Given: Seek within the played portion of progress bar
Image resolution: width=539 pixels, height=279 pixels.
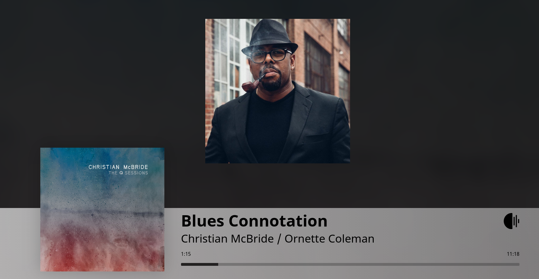Looking at the screenshot, I should tap(200, 265).
